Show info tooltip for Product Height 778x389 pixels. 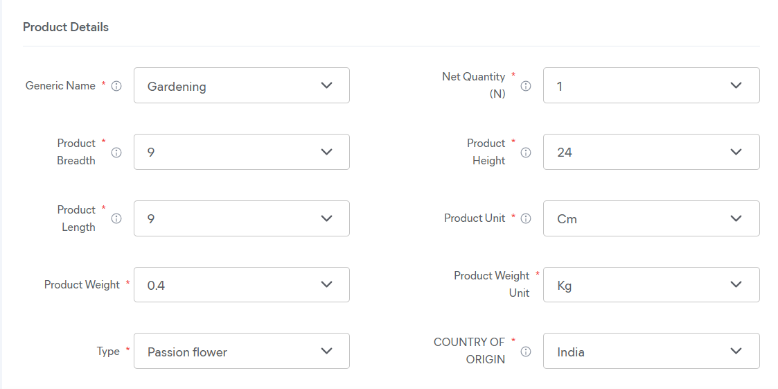click(x=525, y=152)
